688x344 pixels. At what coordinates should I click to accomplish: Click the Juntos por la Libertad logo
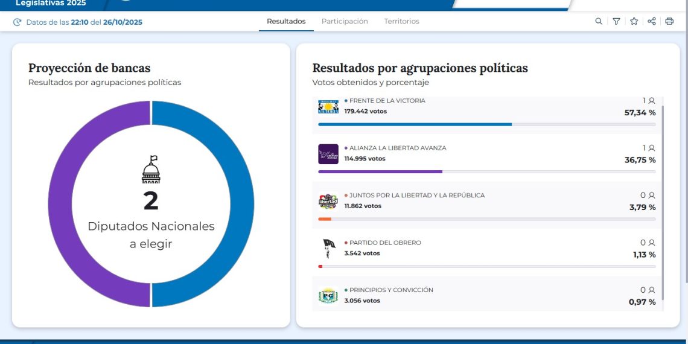328,201
